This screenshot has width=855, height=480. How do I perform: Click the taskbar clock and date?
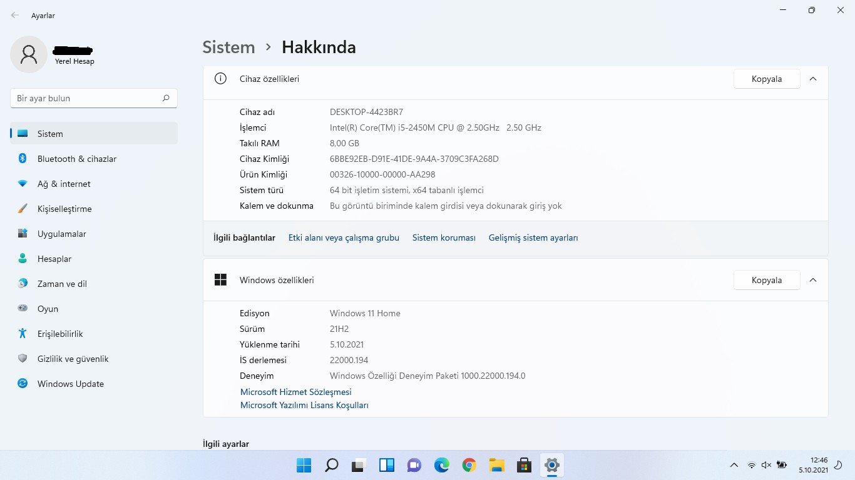click(x=814, y=464)
